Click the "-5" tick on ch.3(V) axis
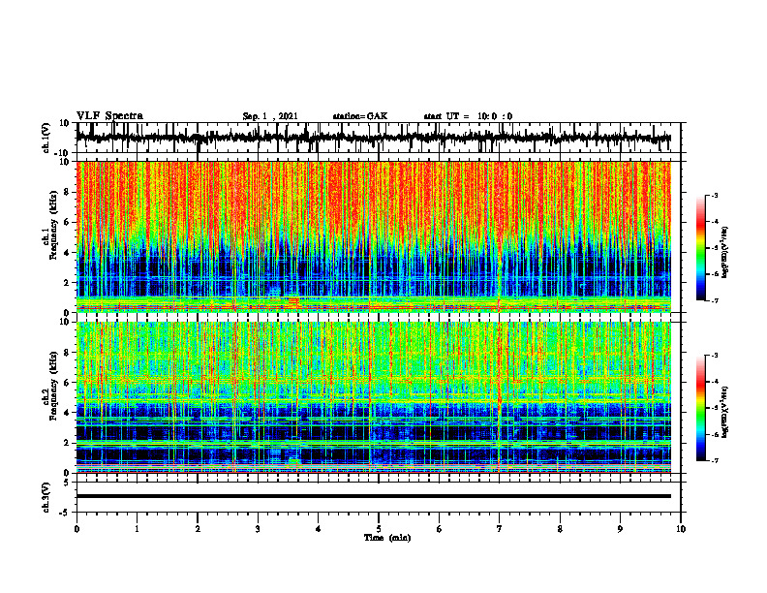 [66, 513]
